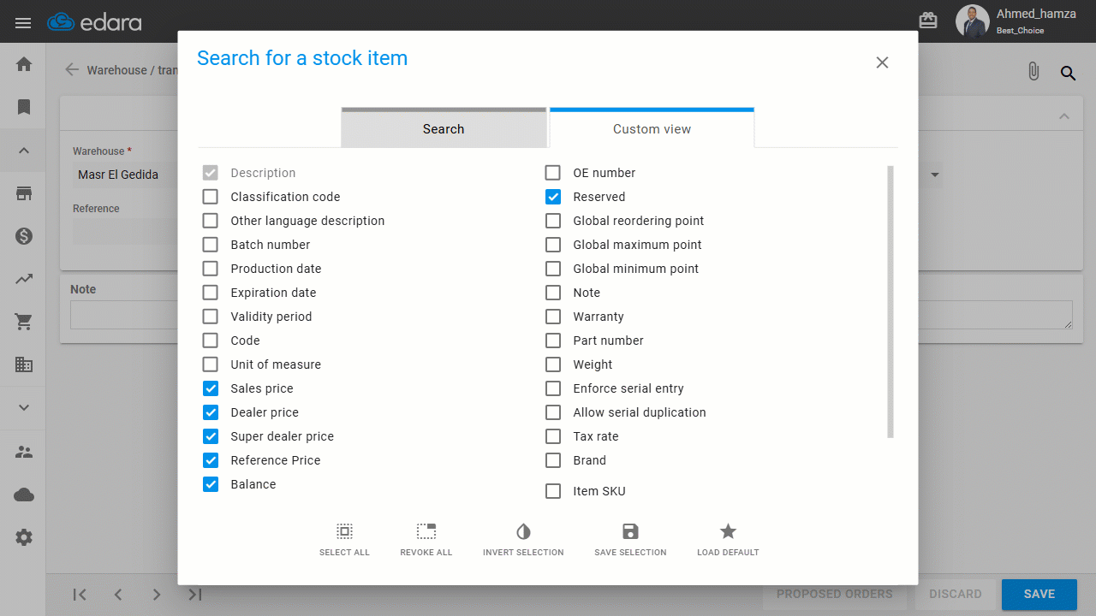Image resolution: width=1096 pixels, height=616 pixels.
Task: Select the Custom view tab
Action: (652, 127)
